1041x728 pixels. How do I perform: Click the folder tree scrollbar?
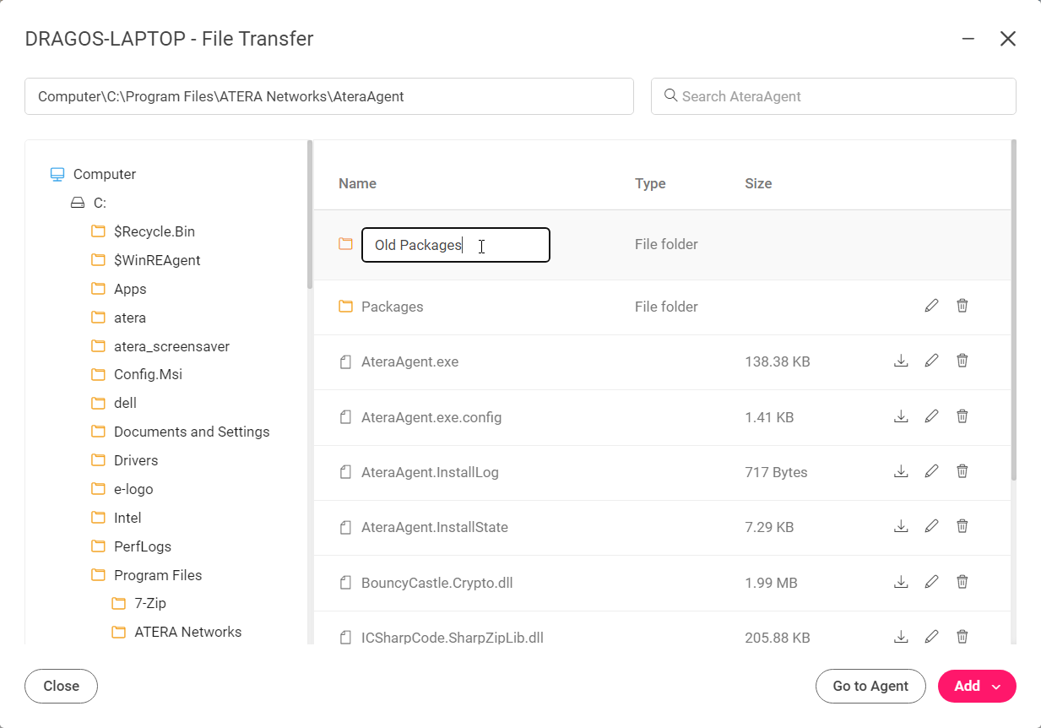click(x=310, y=214)
